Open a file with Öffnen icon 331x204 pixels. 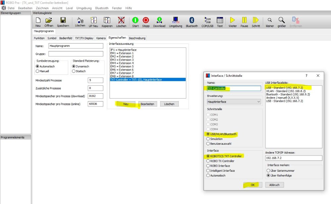pos(49,22)
